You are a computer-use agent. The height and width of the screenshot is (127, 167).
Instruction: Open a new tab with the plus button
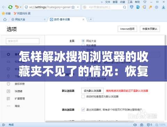coord(91,19)
